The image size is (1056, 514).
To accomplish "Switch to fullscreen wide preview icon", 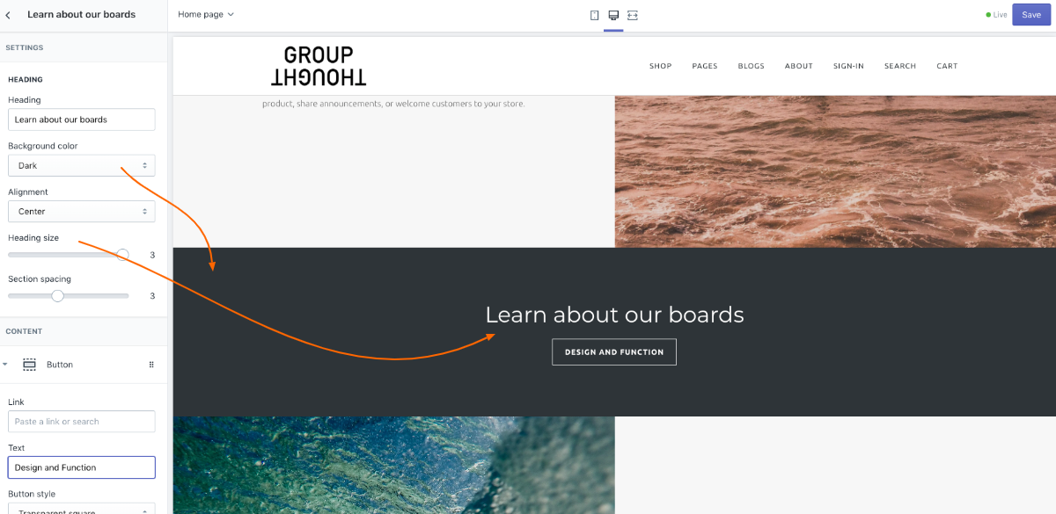I will pos(633,15).
